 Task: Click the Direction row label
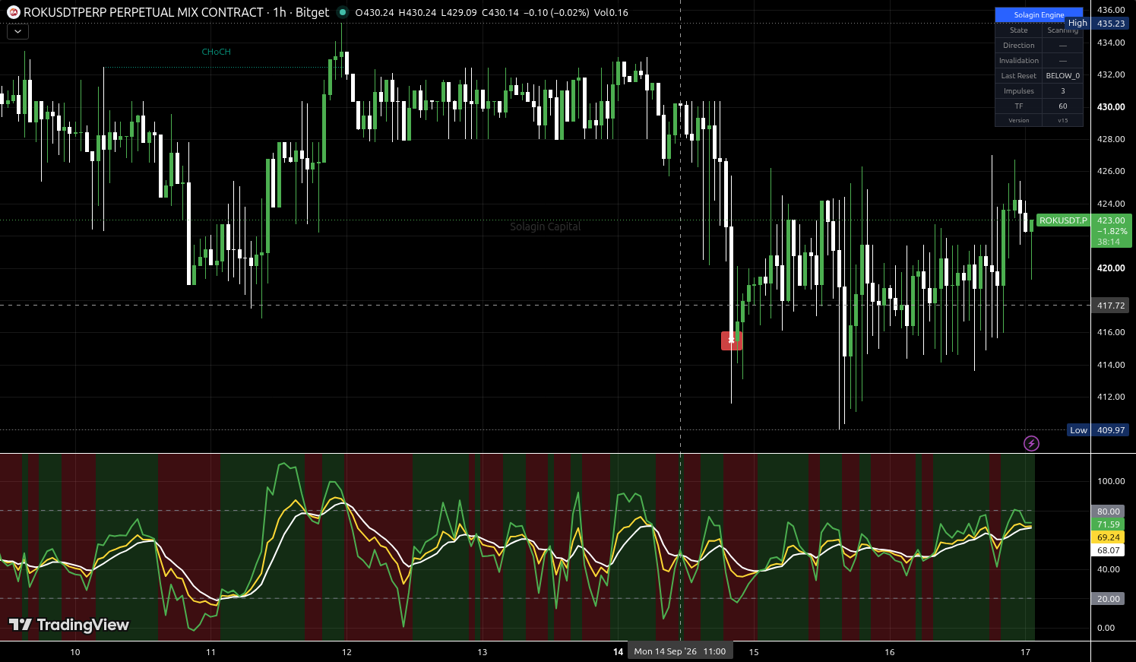[x=1018, y=46]
